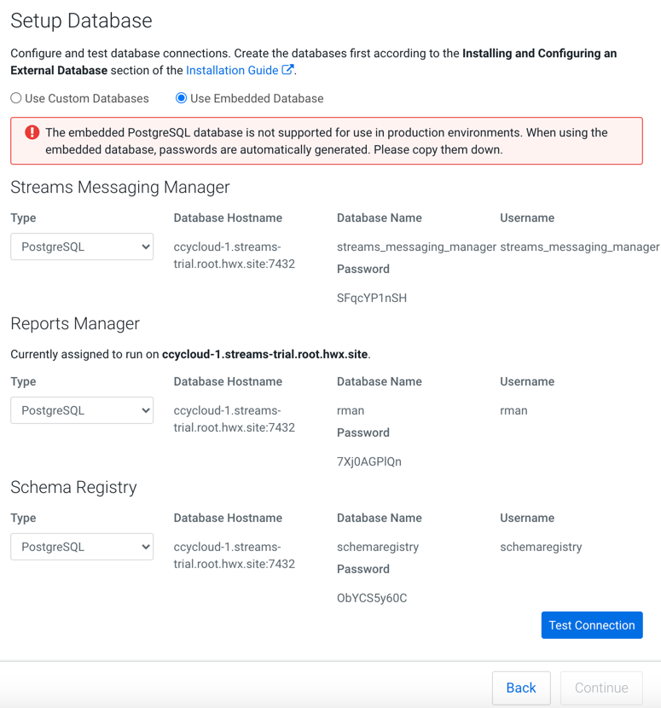Expand the Reports Manager database Type dropdown
The width and height of the screenshot is (661, 708).
pyautogui.click(x=82, y=410)
